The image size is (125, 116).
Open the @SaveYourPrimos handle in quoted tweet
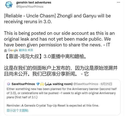coord(86,84)
